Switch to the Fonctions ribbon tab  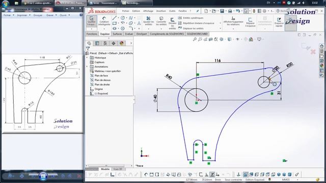click(92, 34)
